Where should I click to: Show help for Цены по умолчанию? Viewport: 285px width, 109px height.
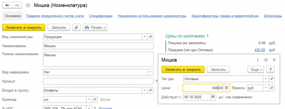[207, 36]
